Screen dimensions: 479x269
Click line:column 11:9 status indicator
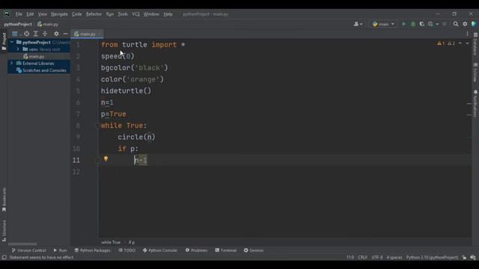pos(350,257)
